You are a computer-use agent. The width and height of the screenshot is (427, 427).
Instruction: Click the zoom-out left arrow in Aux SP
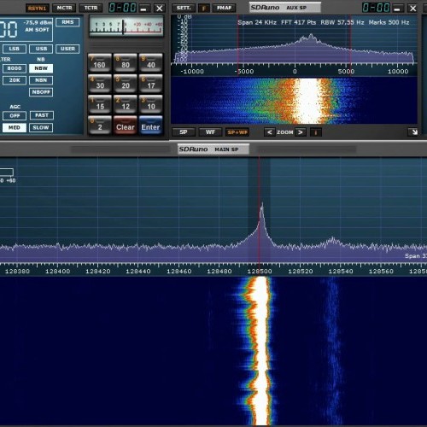coord(269,132)
